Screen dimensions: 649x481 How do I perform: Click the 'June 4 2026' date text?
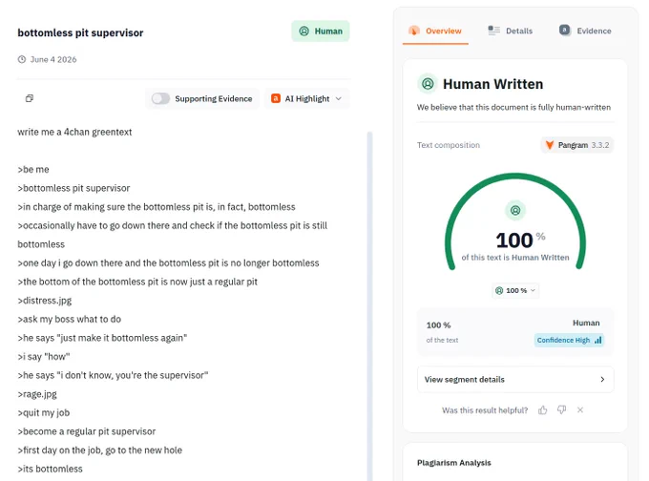tap(53, 59)
